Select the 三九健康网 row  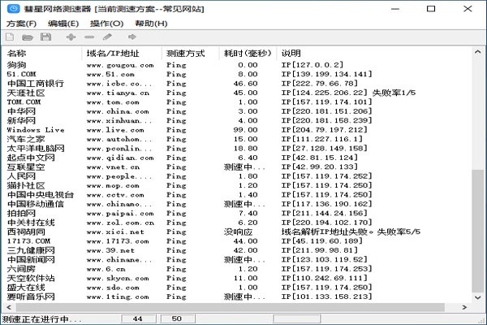pos(238,250)
